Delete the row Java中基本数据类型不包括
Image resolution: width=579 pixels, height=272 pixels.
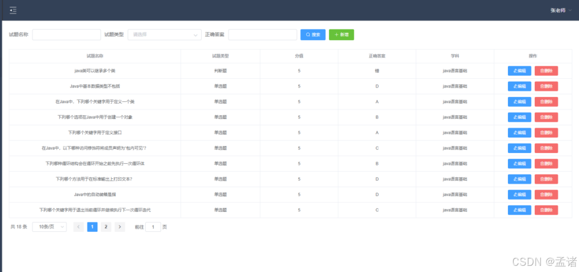pos(546,87)
